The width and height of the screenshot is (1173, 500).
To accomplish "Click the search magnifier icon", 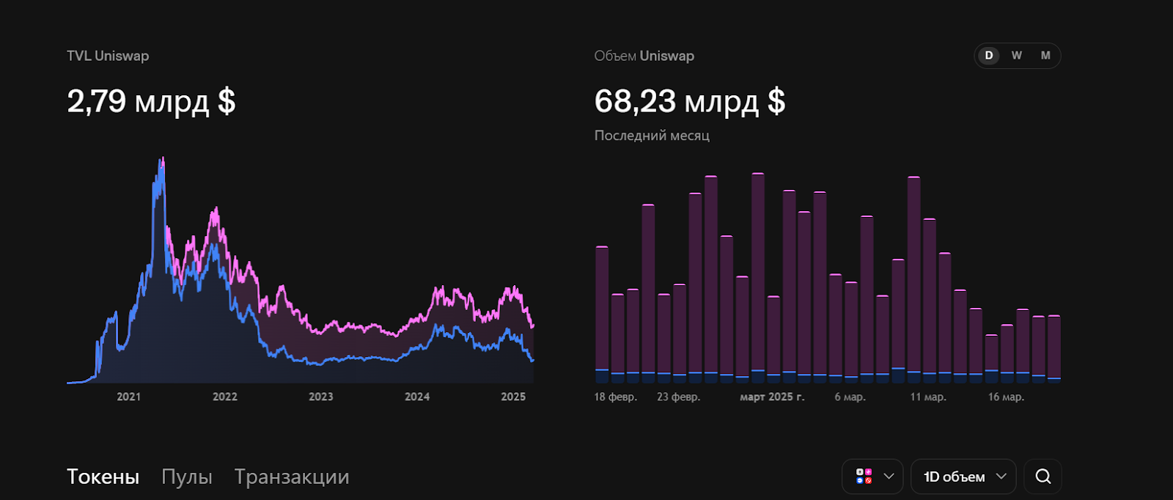I will pos(1043,477).
